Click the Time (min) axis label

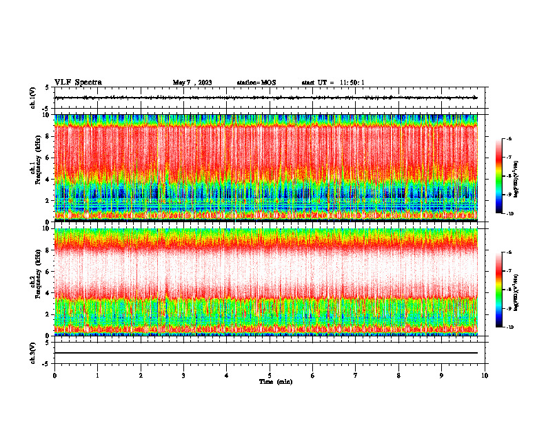pyautogui.click(x=276, y=382)
